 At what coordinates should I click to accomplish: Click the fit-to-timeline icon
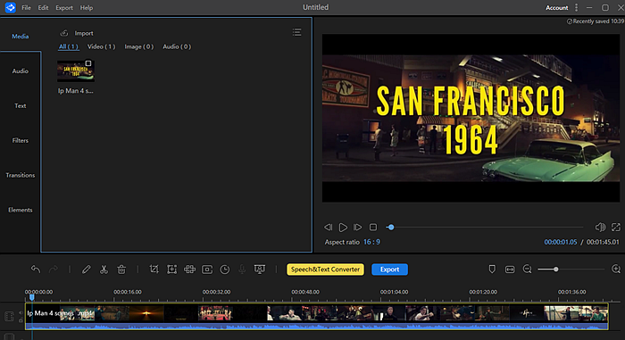pos(510,270)
